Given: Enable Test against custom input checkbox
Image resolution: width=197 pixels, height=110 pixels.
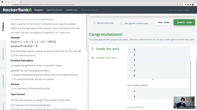Looking at the screenshot, I should pyautogui.click(x=121, y=23).
